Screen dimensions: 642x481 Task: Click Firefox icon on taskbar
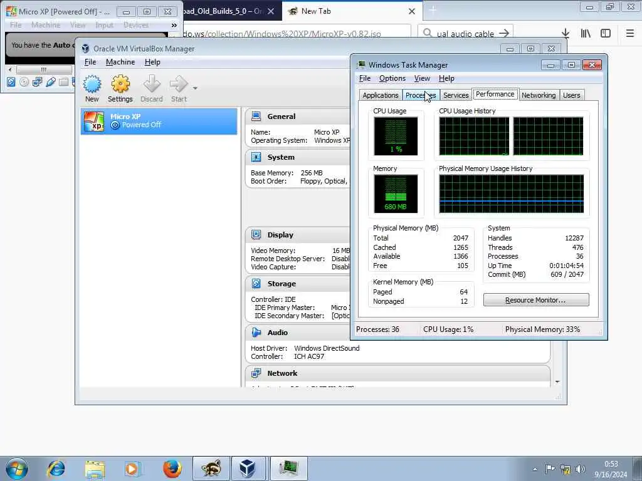pos(172,468)
